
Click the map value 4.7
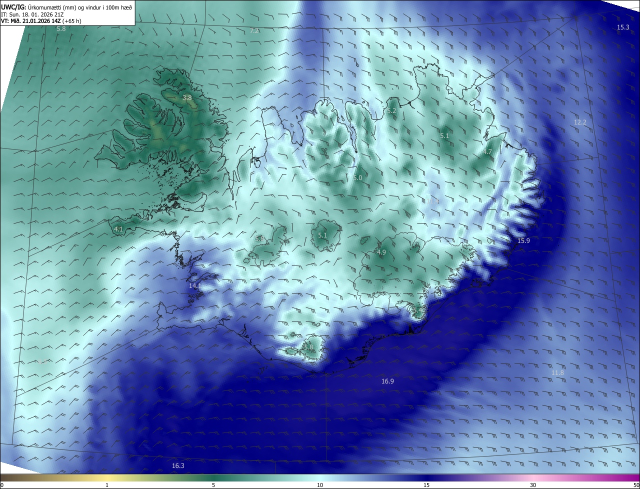487,152
